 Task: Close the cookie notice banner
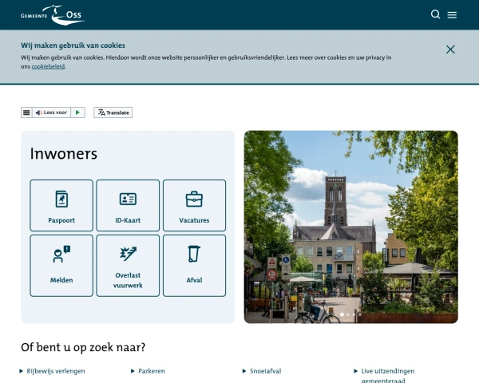pos(450,49)
